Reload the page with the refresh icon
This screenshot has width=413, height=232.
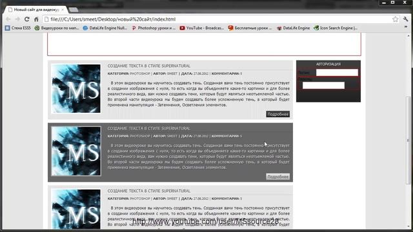coord(27,19)
